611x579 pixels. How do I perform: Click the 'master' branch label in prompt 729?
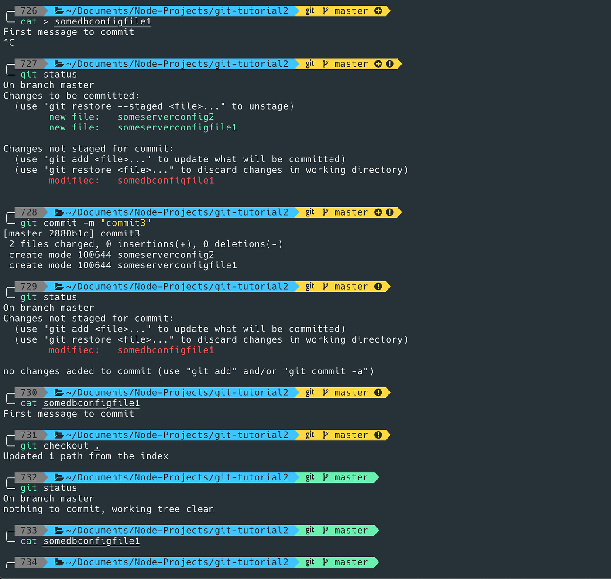351,287
